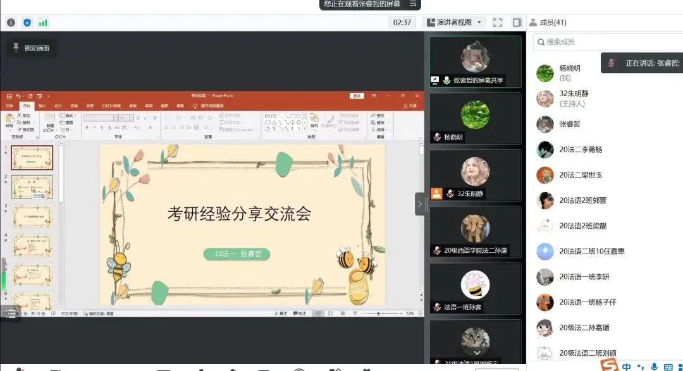The width and height of the screenshot is (683, 371).
Task: Select 张睿哲 screen share video tile
Action: (x=475, y=61)
